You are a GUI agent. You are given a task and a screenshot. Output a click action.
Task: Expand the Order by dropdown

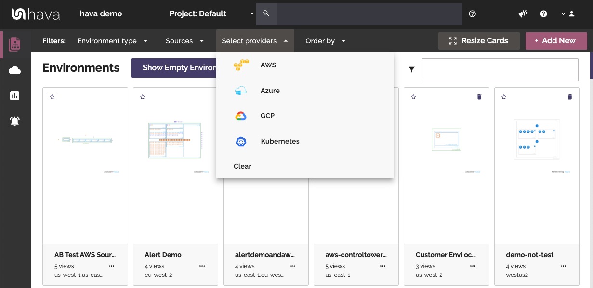tap(326, 41)
